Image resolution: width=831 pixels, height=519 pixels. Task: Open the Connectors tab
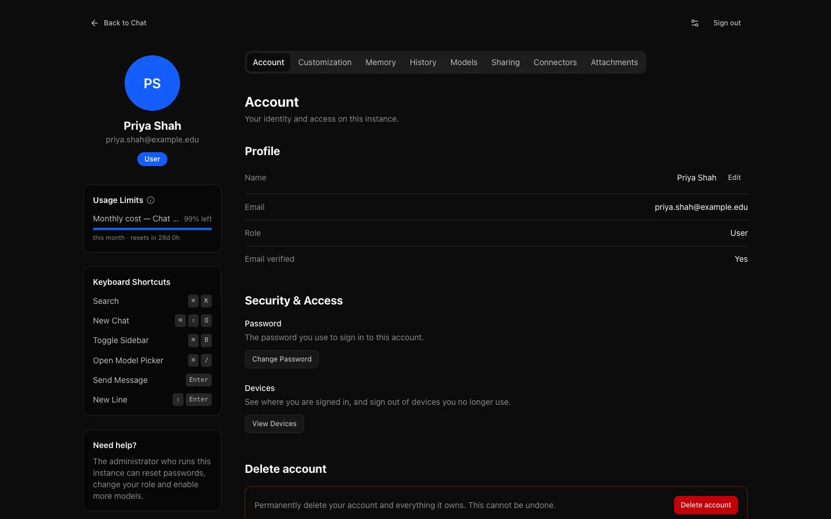pyautogui.click(x=555, y=62)
